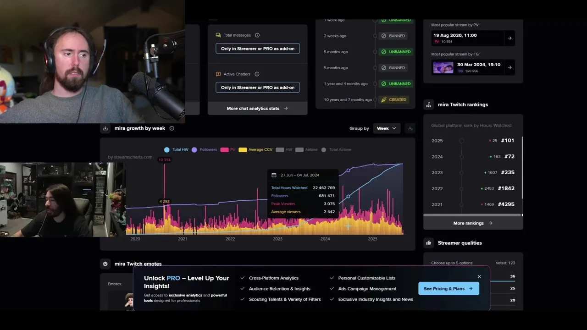Click export icon right of Week dropdown
This screenshot has height=330, width=587.
click(410, 128)
